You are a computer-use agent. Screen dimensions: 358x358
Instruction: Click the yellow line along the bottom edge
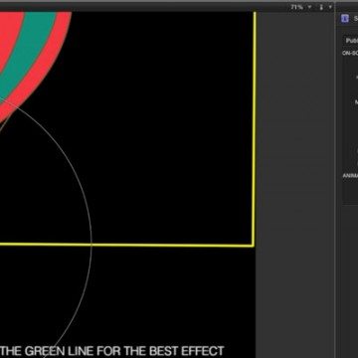126,246
